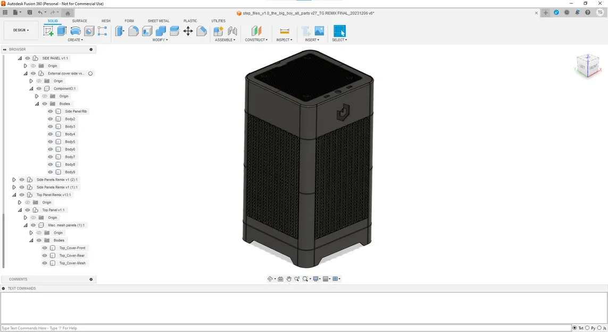Image resolution: width=608 pixels, height=332 pixels.
Task: Select the Py radio button in Text Commands
Action: click(588, 328)
